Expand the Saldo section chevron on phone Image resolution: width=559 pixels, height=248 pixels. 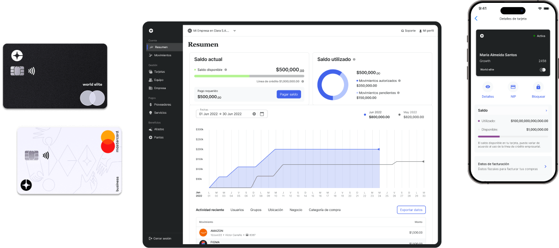pos(546,110)
